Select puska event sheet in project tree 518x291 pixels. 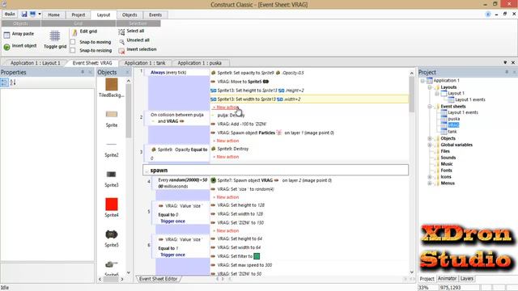[x=454, y=119]
